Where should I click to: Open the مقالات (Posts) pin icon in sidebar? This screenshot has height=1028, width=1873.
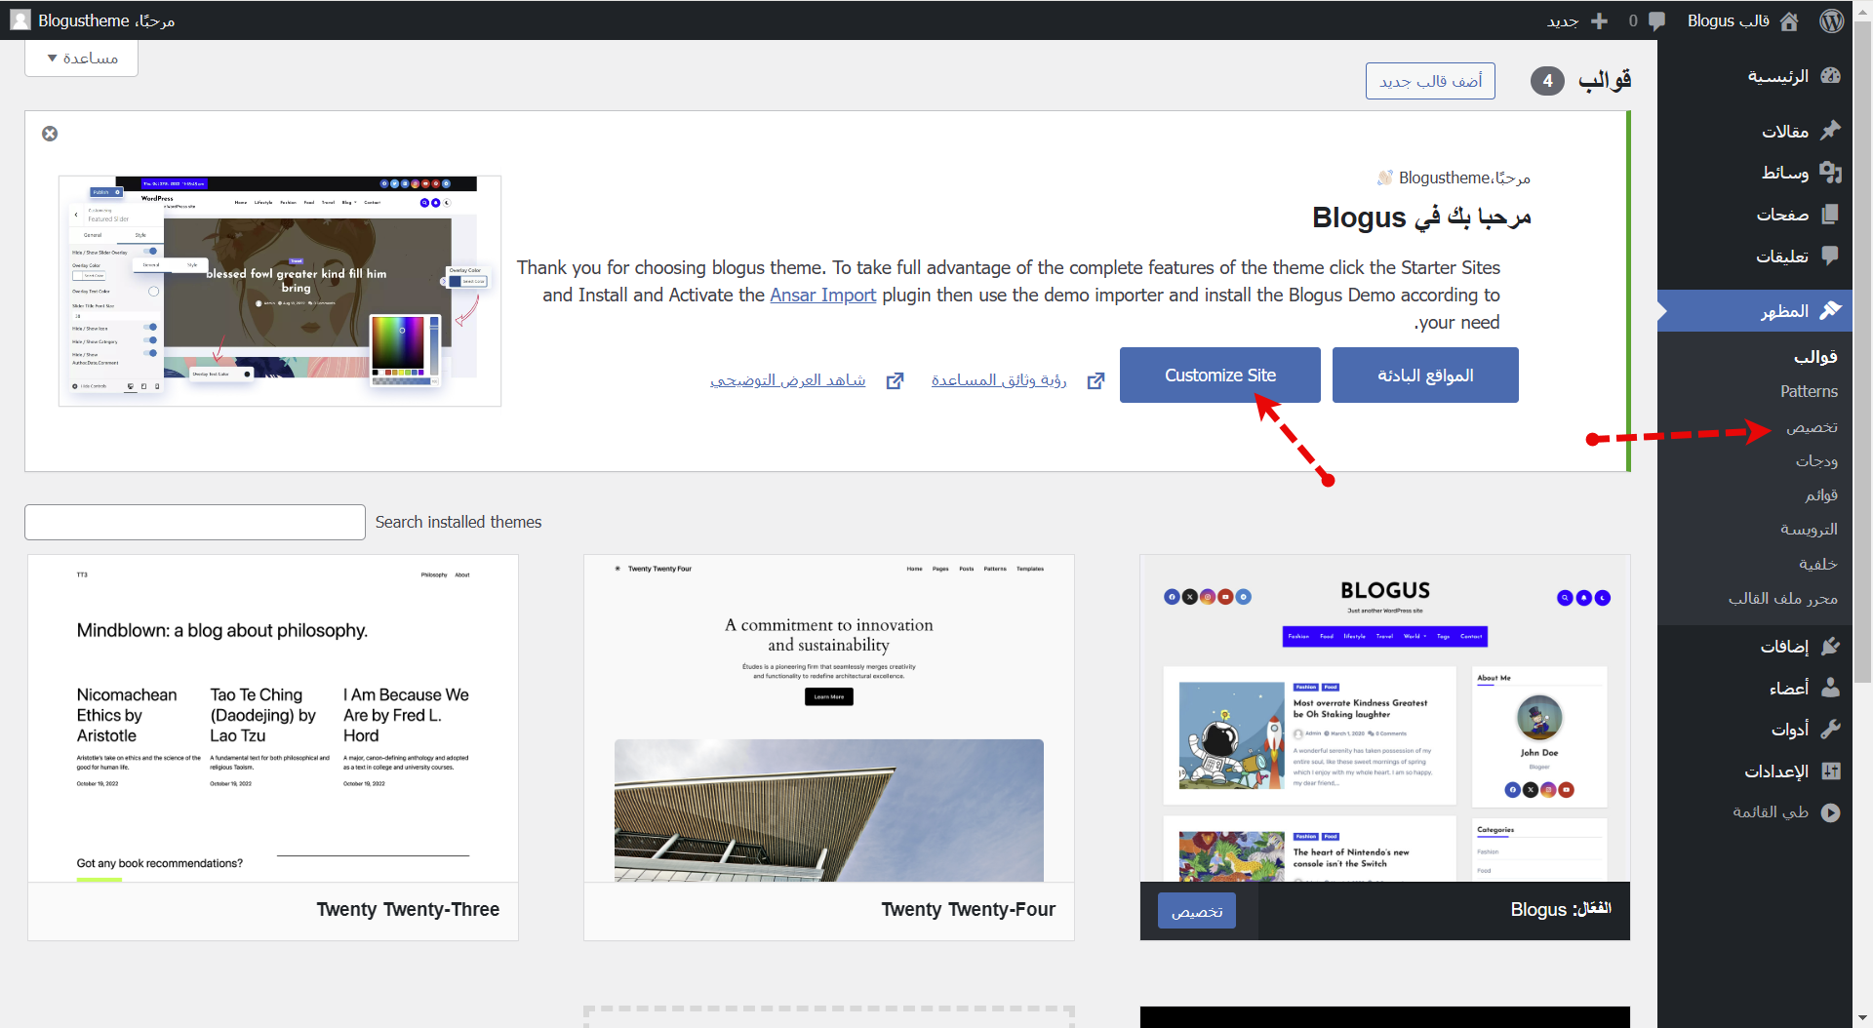point(1830,131)
